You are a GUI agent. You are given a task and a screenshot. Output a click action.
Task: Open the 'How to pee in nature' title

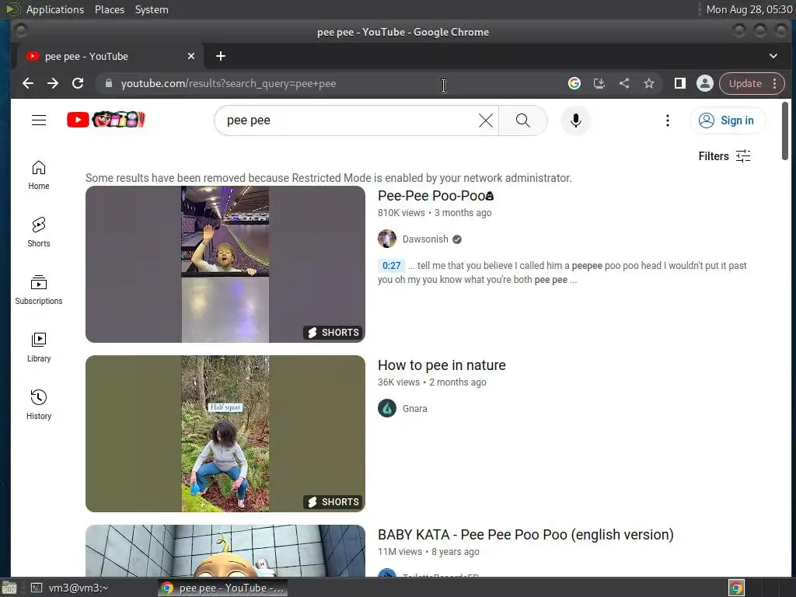click(442, 365)
